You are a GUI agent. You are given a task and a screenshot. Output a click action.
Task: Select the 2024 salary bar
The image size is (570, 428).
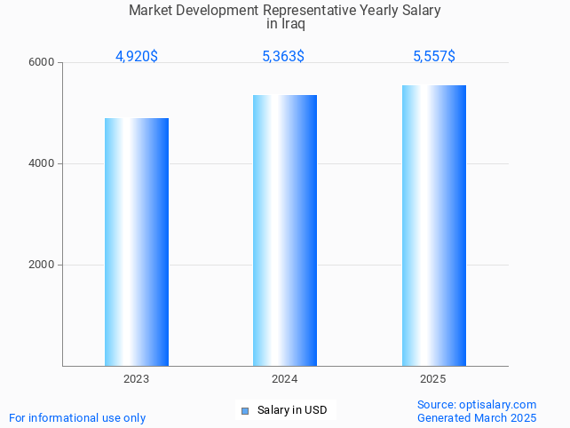coord(285,230)
